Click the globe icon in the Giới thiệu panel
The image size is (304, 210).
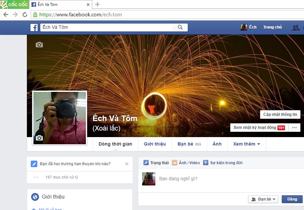point(35,197)
